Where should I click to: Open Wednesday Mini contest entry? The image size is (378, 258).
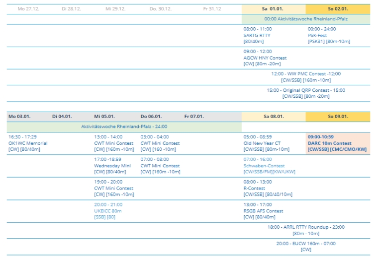[112, 166]
